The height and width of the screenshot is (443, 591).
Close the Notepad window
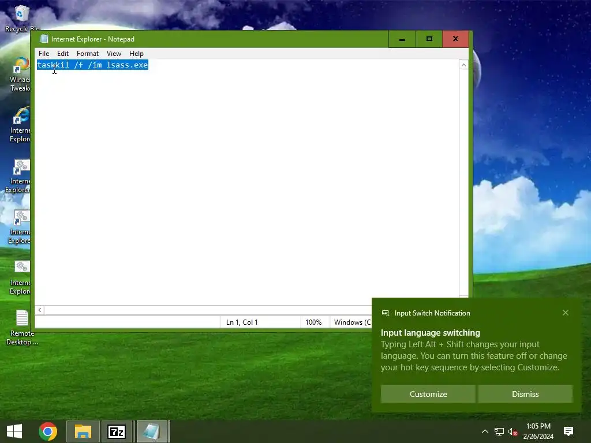tap(455, 39)
